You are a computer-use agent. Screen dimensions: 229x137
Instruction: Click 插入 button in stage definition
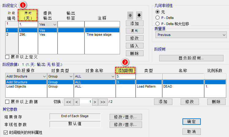pyautogui.click(x=134, y=46)
